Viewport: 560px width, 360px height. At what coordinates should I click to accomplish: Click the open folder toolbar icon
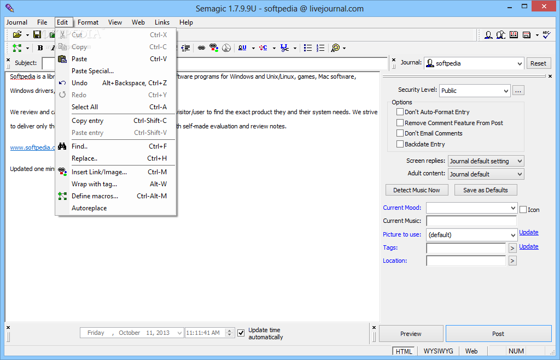(17, 34)
